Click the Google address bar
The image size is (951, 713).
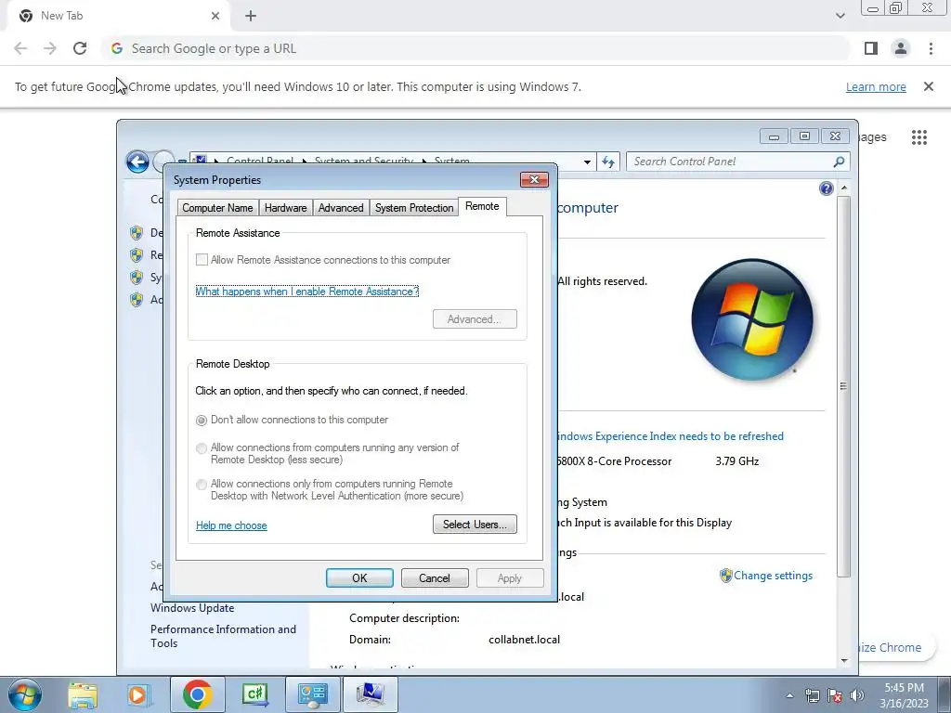(x=475, y=48)
